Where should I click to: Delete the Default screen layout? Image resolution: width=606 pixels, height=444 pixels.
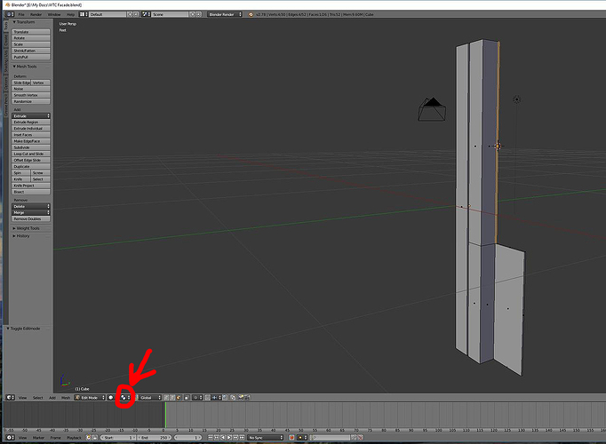click(137, 14)
